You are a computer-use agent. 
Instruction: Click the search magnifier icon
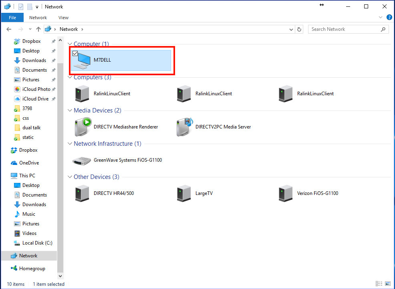(383, 29)
